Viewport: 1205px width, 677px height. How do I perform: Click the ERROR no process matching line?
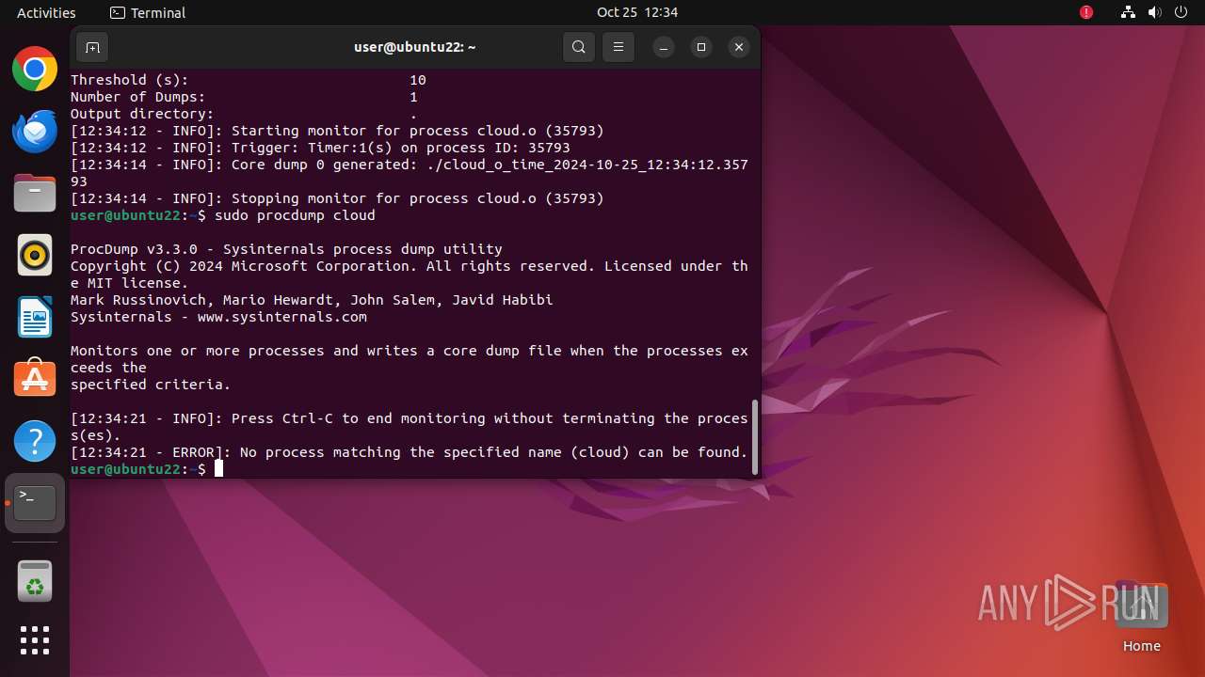coord(409,452)
